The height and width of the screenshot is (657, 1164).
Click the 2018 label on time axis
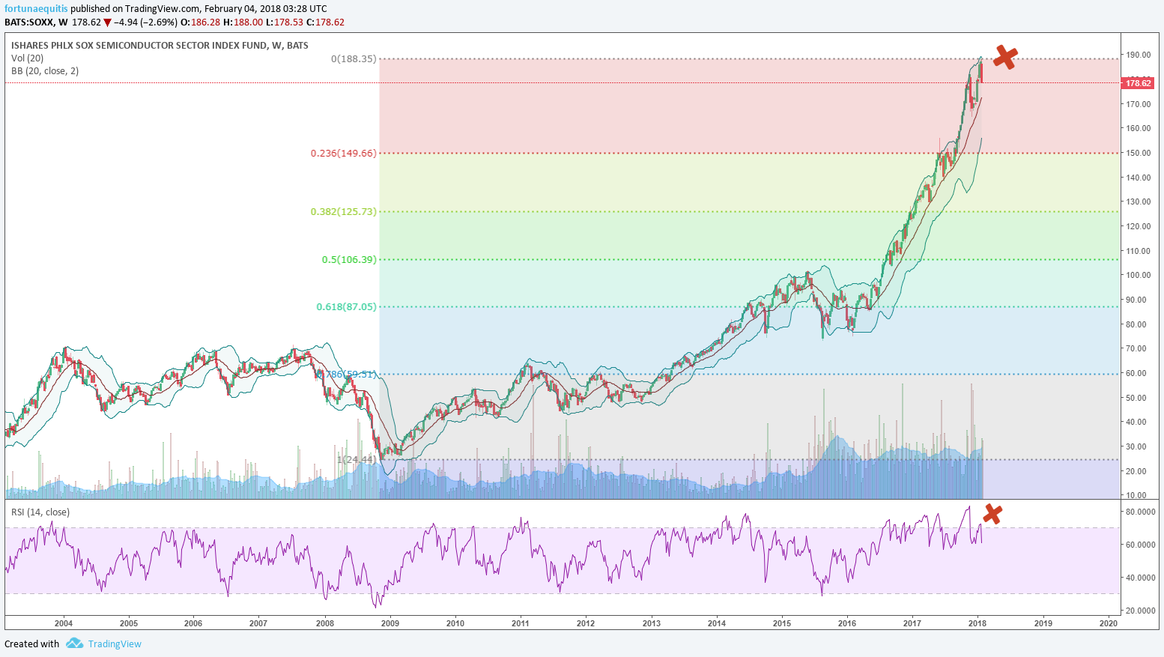click(977, 623)
